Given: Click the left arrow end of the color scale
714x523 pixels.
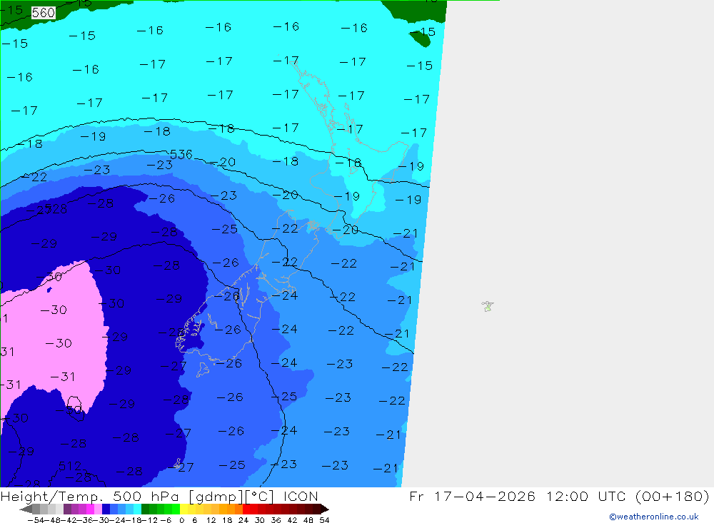Looking at the screenshot, I should click(26, 509).
